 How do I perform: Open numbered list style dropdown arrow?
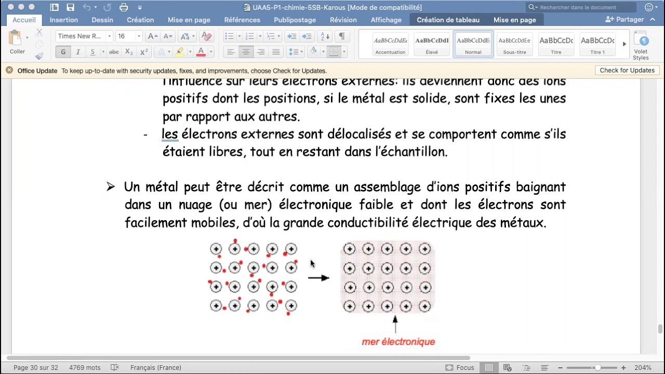point(260,36)
